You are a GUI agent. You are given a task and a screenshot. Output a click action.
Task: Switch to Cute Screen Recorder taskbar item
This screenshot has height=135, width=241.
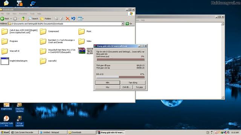tap(24, 132)
